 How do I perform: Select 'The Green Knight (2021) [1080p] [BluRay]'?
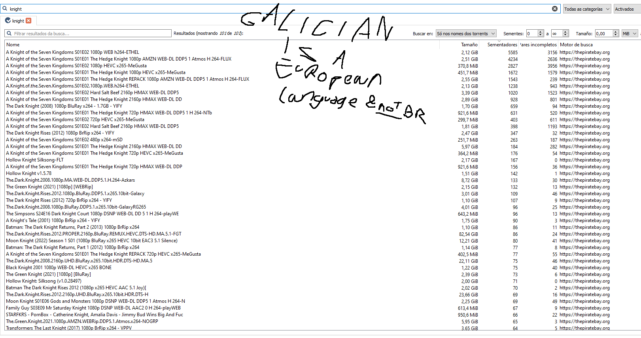tap(48, 274)
